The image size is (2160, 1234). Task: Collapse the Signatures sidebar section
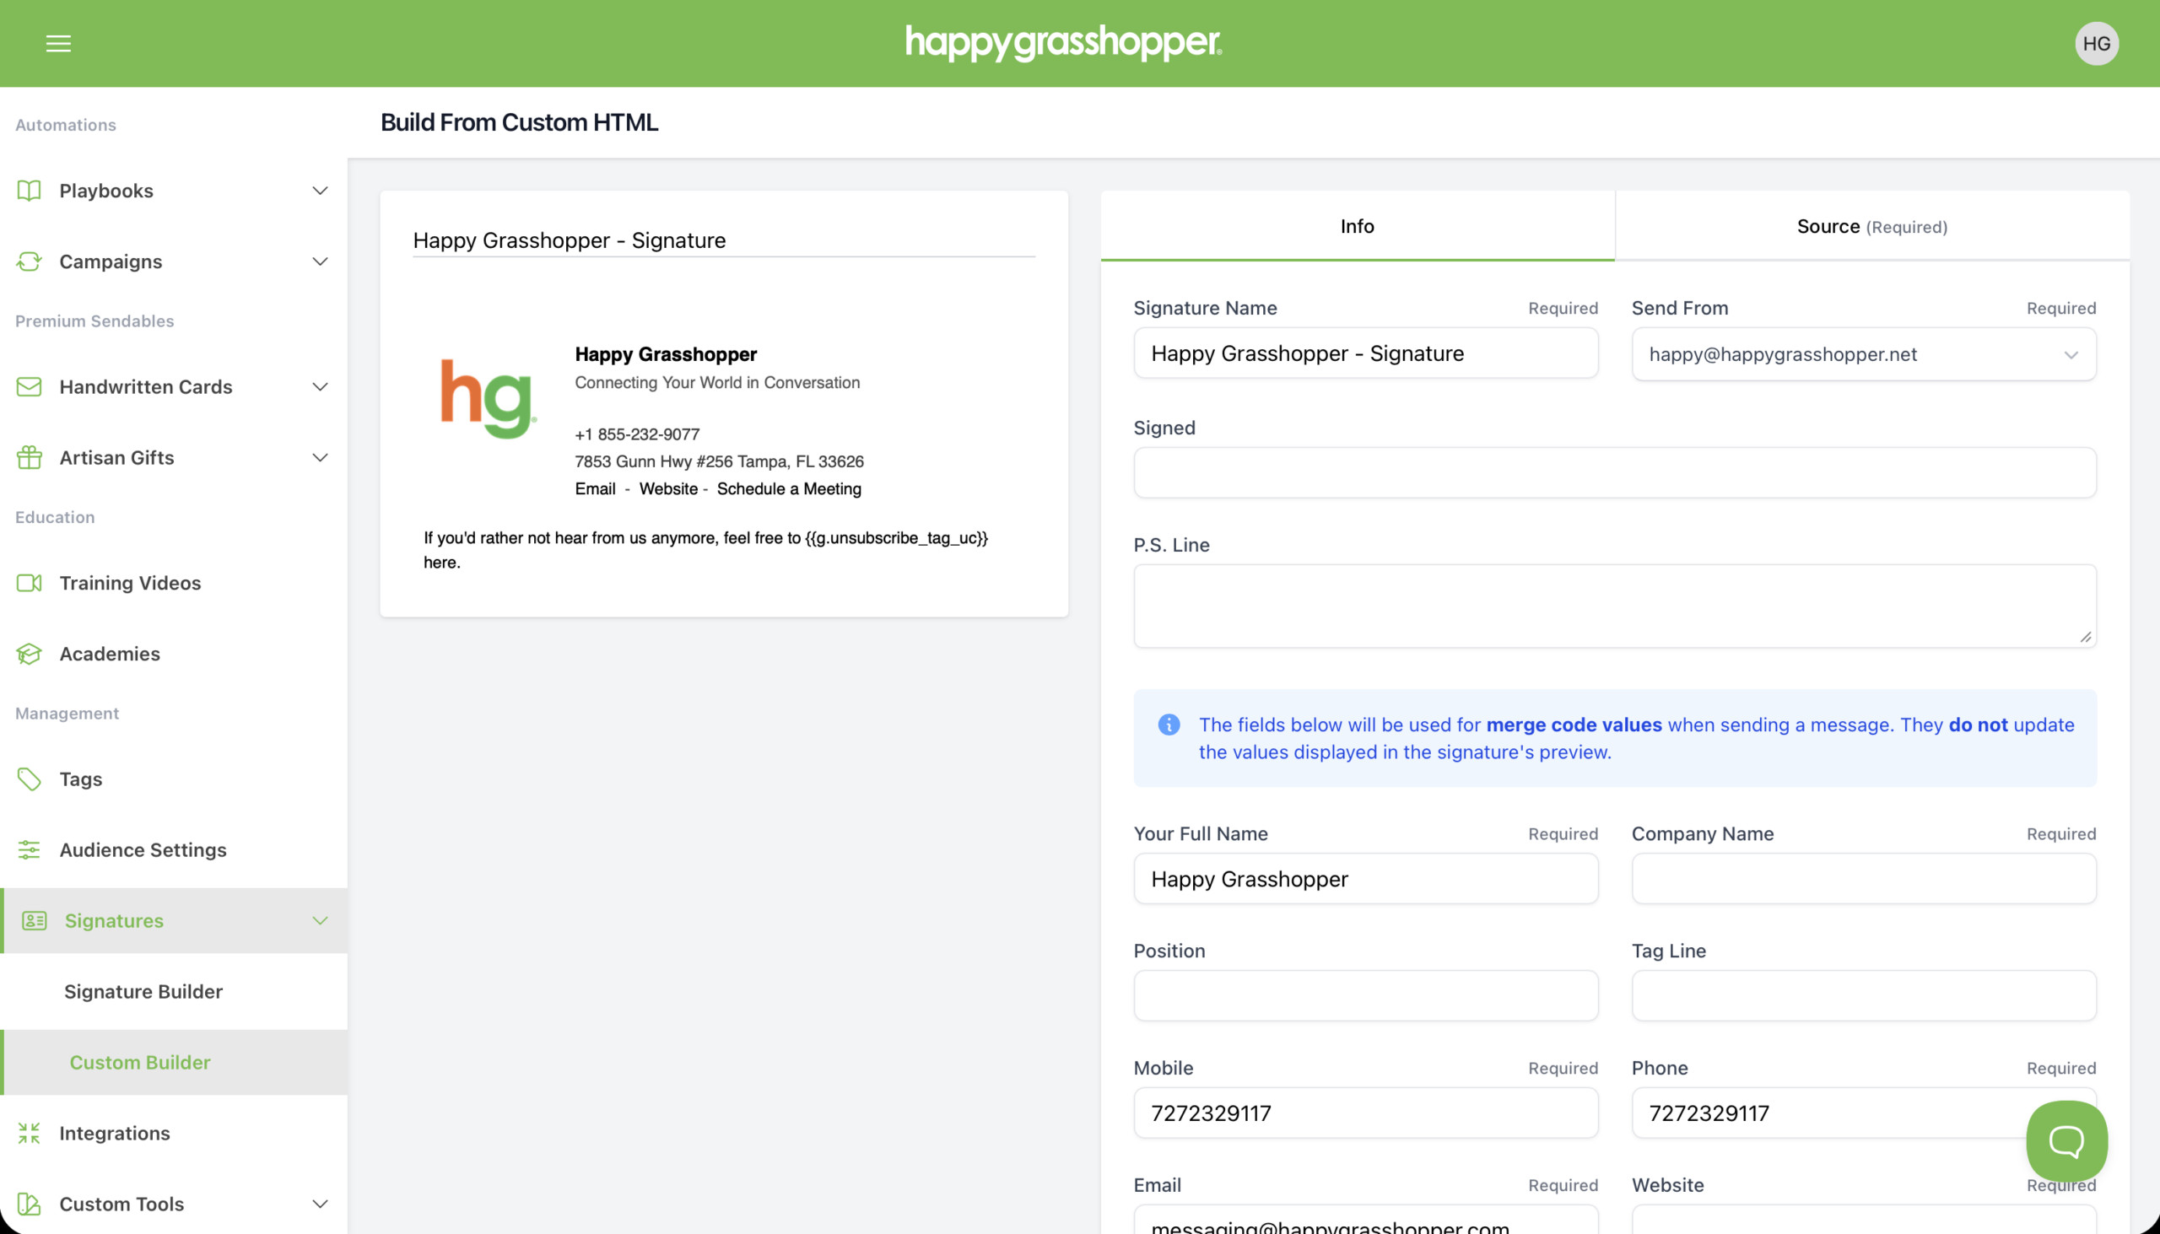coord(320,920)
